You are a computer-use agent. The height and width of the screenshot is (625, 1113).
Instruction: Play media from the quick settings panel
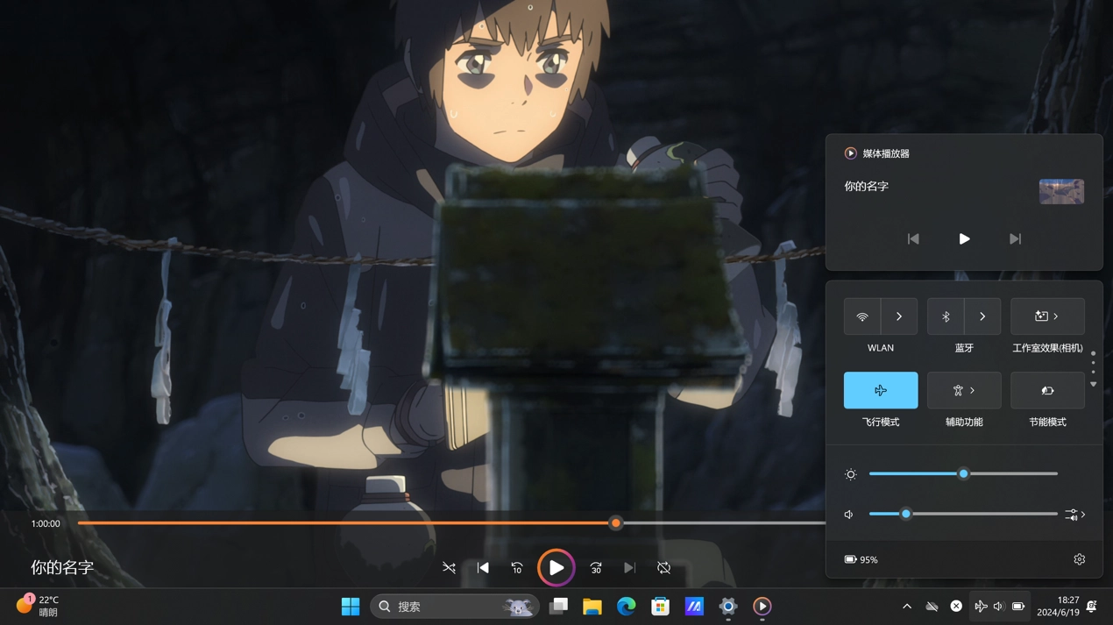click(964, 238)
